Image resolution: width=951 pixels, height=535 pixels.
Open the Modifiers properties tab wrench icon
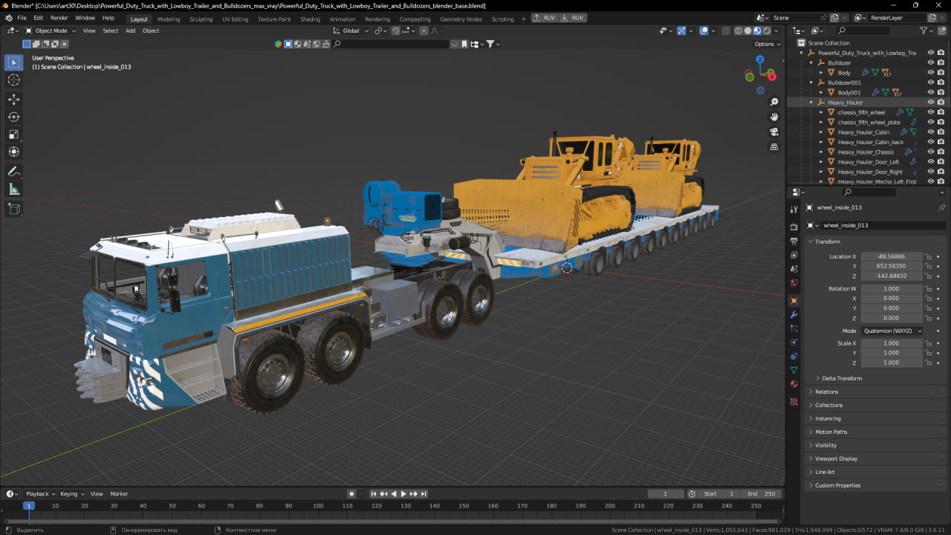pyautogui.click(x=794, y=315)
